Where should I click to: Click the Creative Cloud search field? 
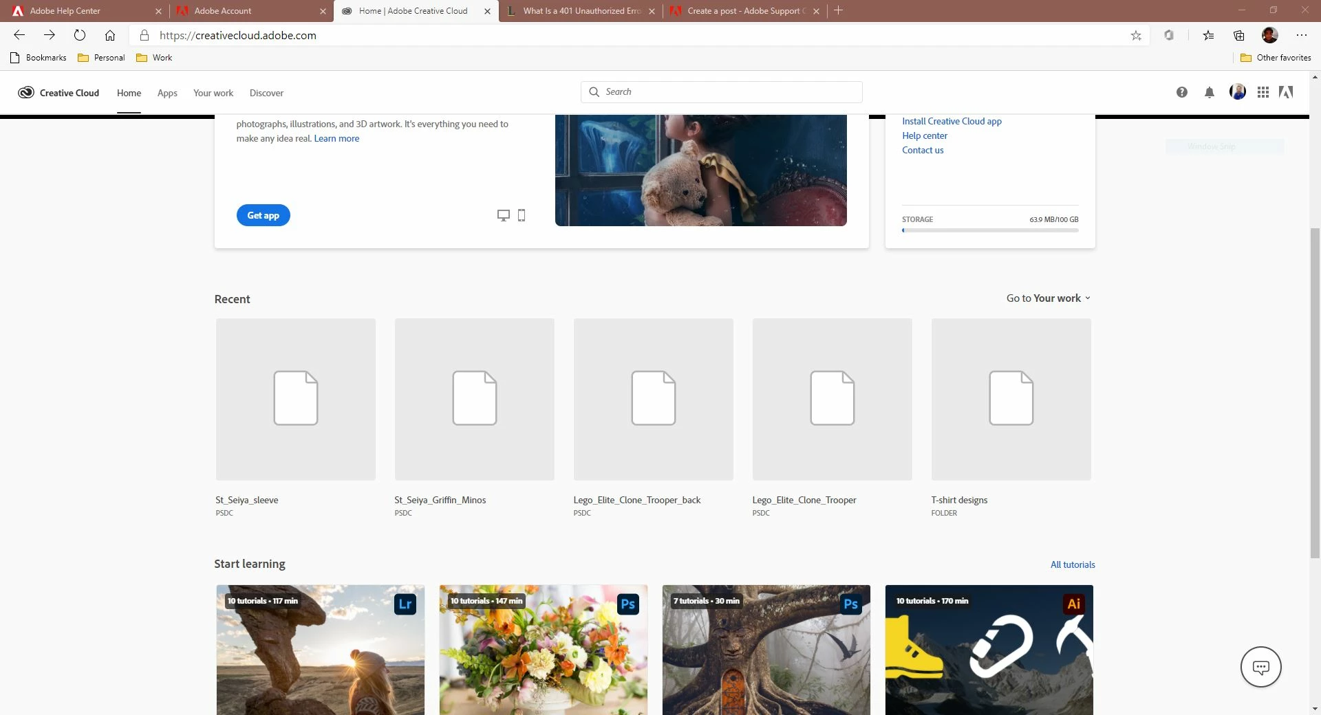722,92
